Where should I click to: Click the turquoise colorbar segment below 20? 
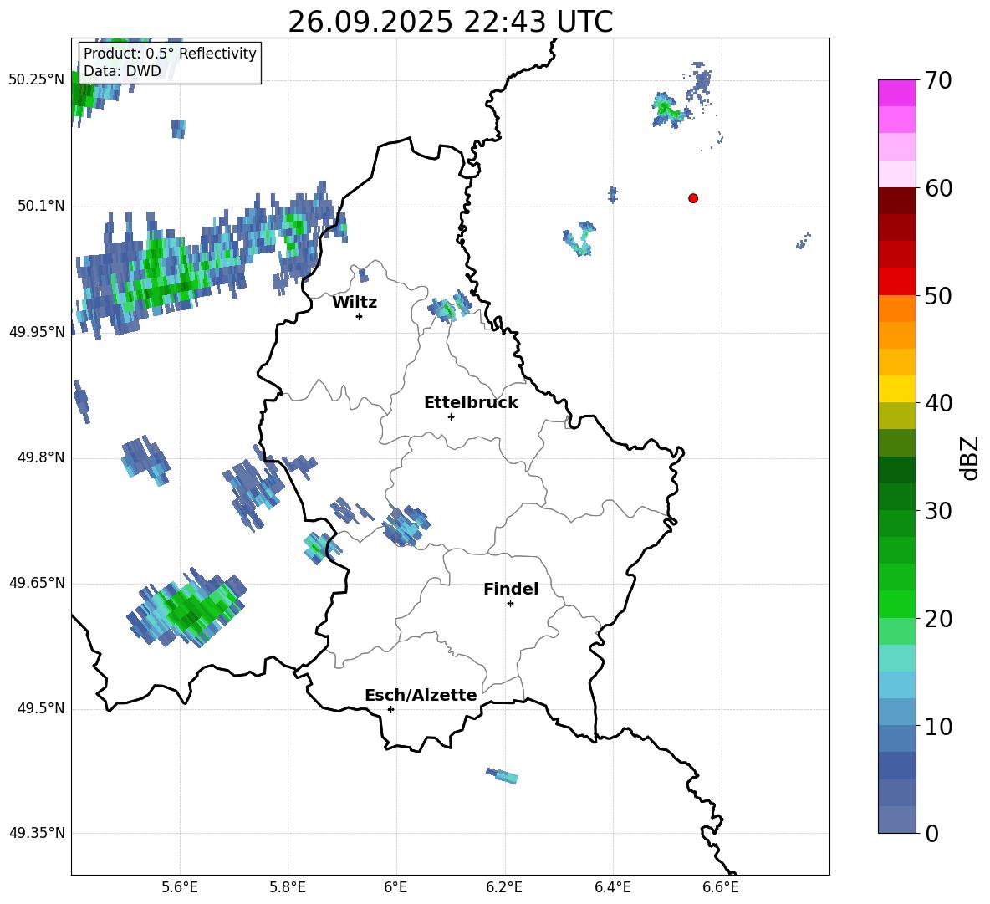tap(896, 658)
